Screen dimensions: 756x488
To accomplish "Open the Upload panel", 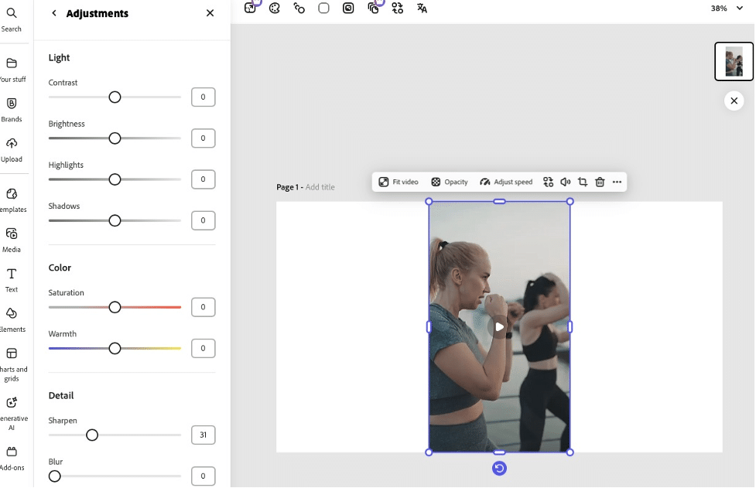I will (x=12, y=150).
